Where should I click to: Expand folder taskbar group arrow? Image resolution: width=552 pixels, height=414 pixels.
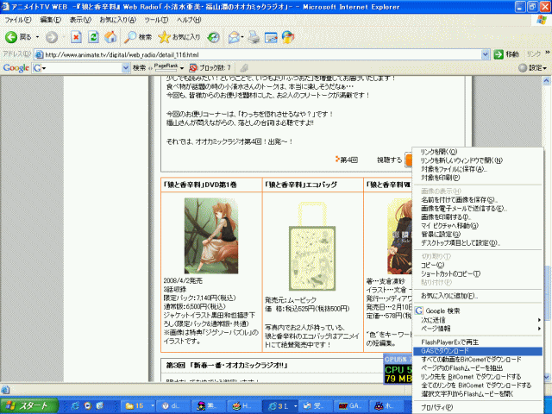(153, 406)
